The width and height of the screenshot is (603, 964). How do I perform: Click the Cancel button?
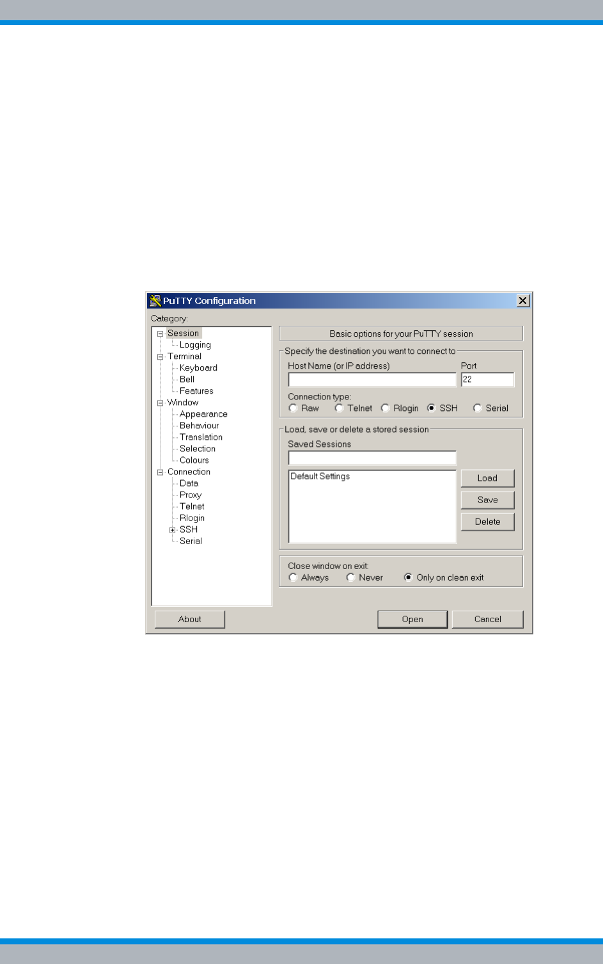pyautogui.click(x=487, y=619)
